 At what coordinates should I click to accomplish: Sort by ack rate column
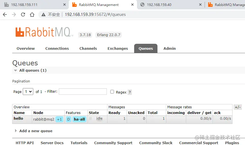coord(217,113)
